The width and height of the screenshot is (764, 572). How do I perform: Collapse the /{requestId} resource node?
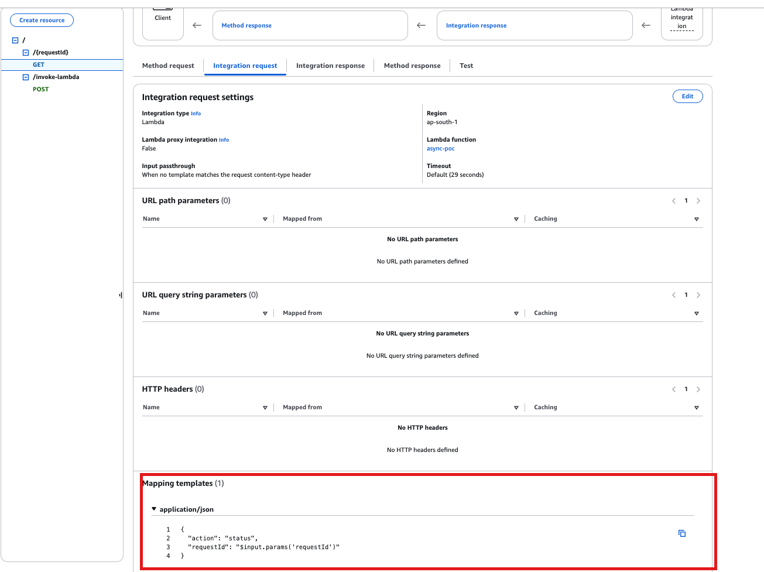pyautogui.click(x=26, y=53)
